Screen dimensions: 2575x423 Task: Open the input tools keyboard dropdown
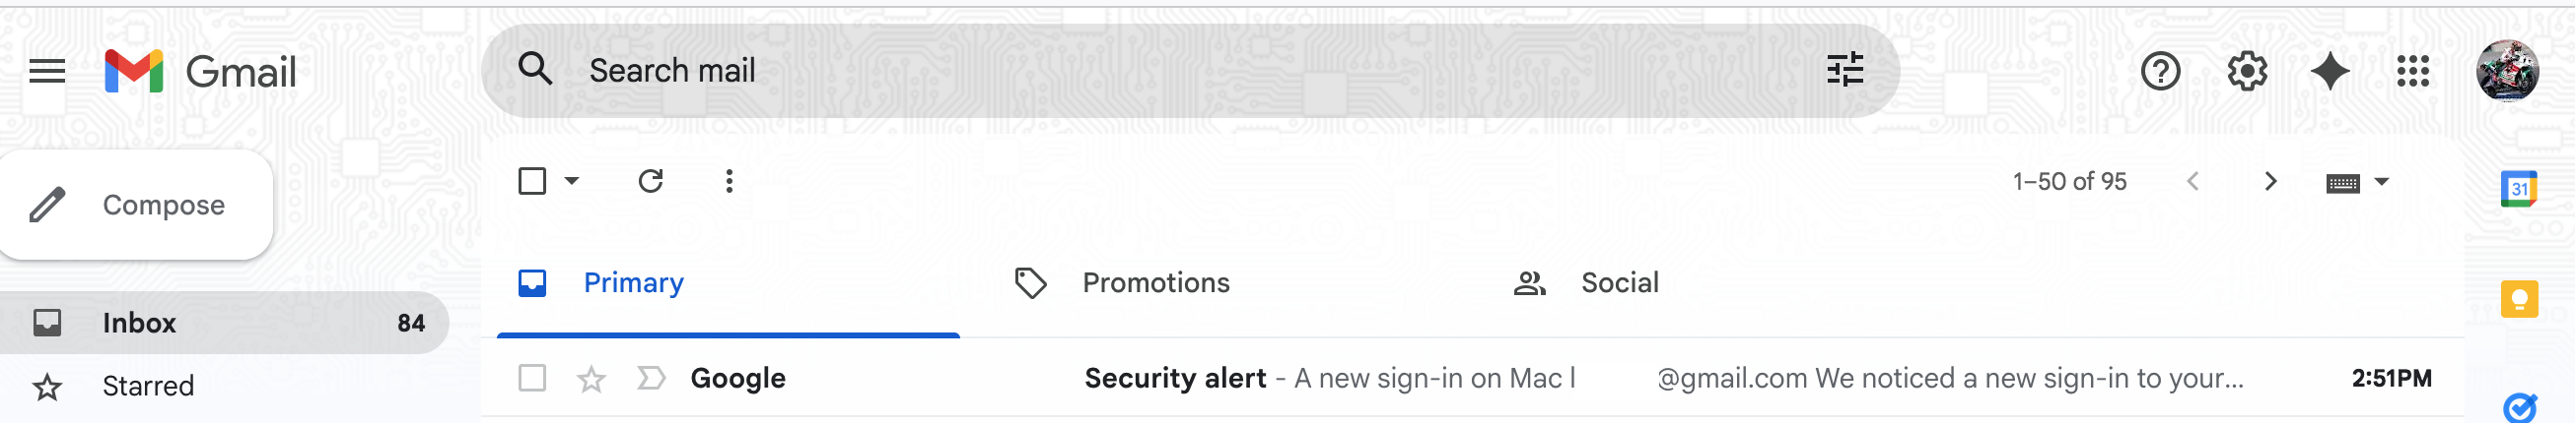coord(2382,182)
